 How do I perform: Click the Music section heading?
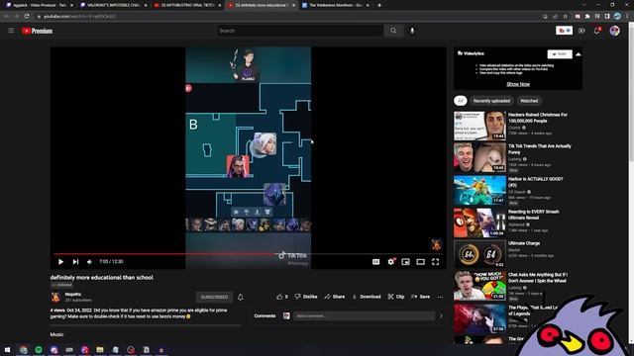[x=57, y=334]
